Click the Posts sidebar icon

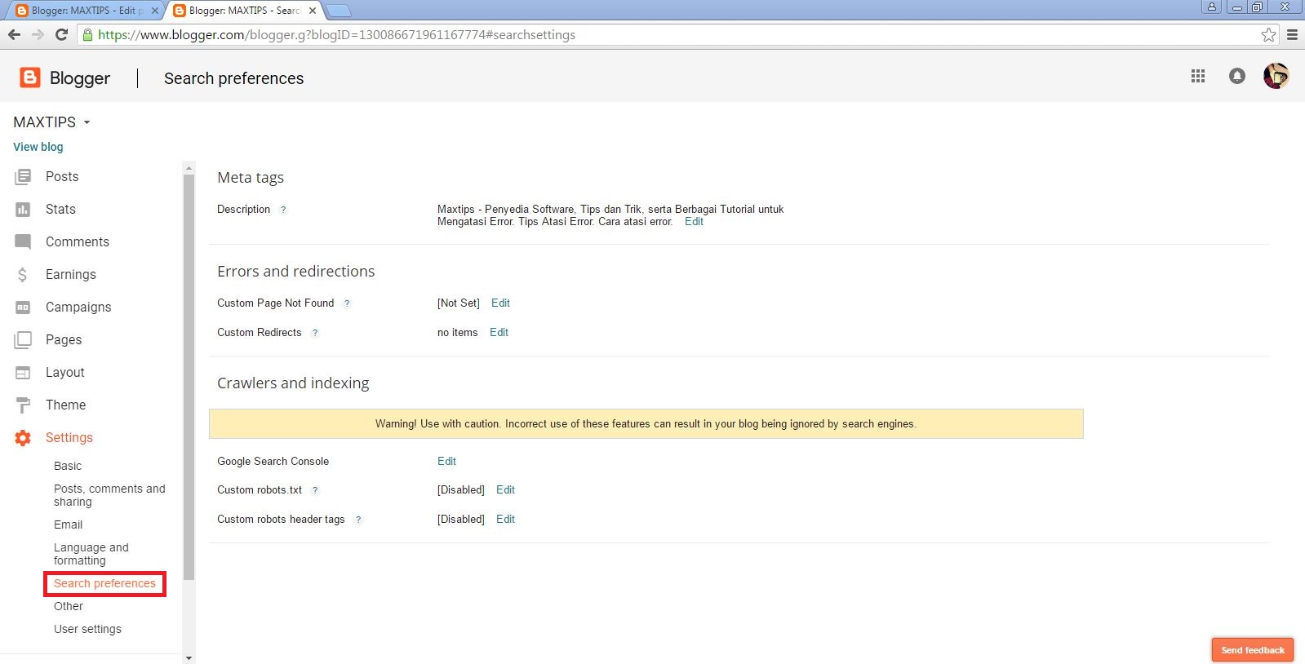click(x=23, y=176)
